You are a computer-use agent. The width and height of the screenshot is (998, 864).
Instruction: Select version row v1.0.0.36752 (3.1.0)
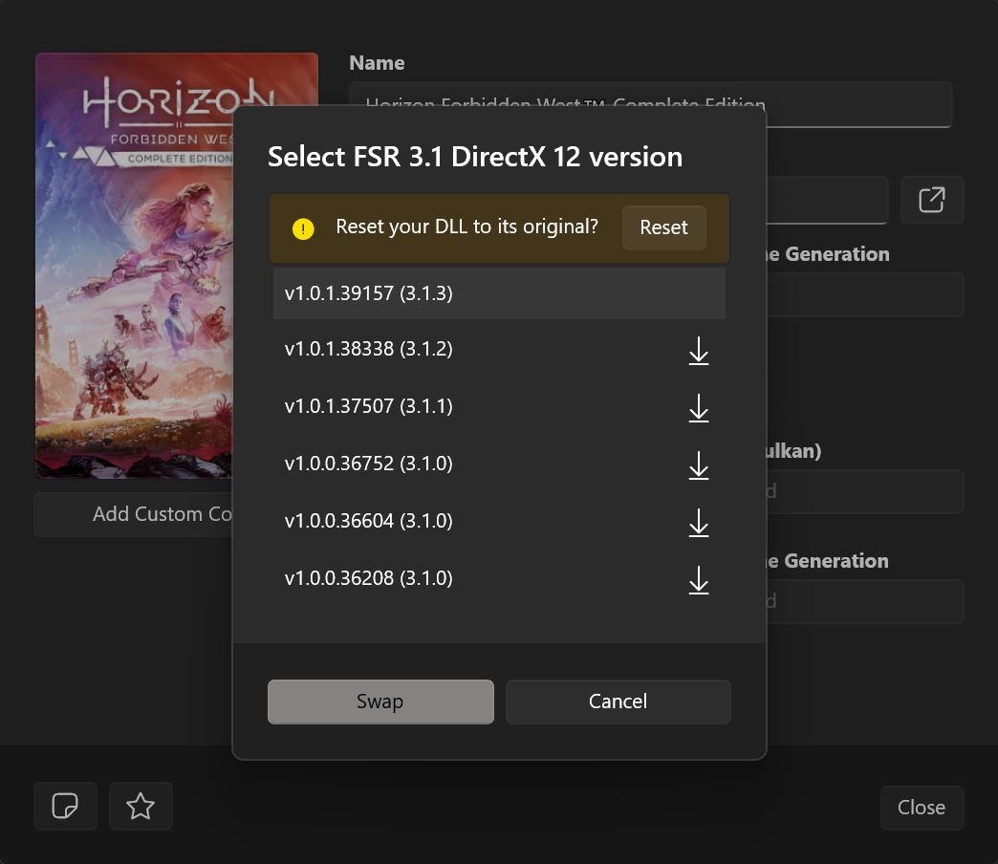coord(499,464)
